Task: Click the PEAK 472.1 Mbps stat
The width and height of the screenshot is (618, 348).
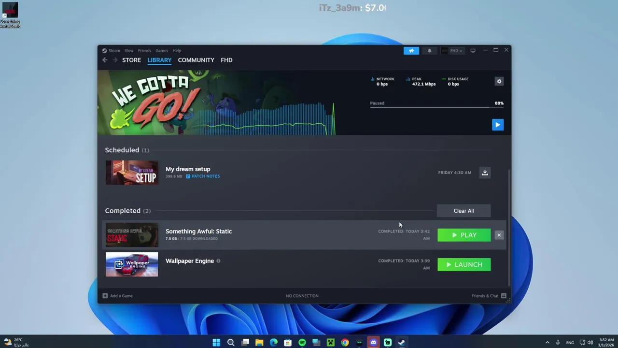Action: (x=421, y=81)
